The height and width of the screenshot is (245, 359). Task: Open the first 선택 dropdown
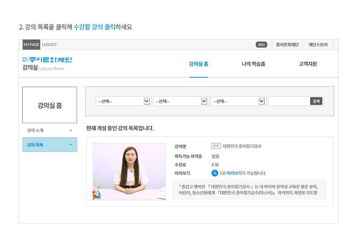point(123,101)
